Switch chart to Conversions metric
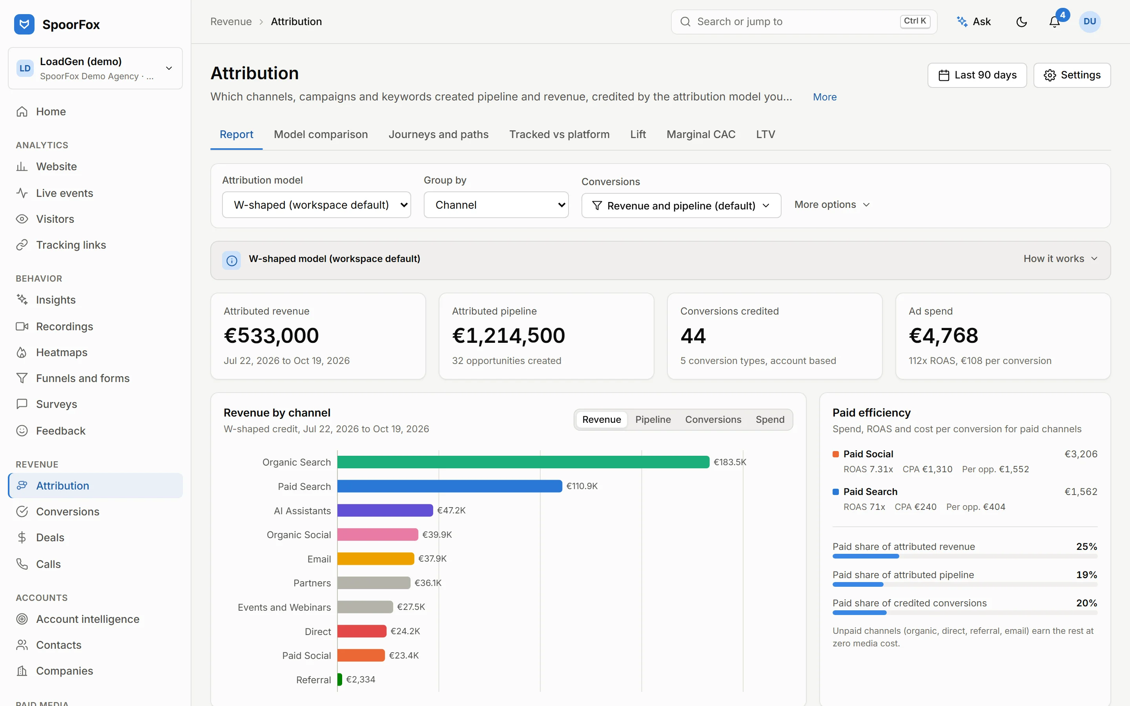Image resolution: width=1130 pixels, height=706 pixels. [x=713, y=420]
